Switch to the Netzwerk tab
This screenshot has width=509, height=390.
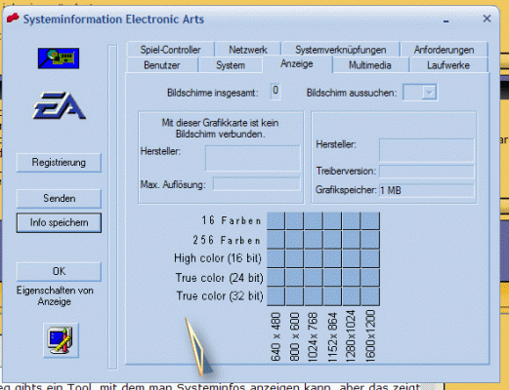(248, 50)
